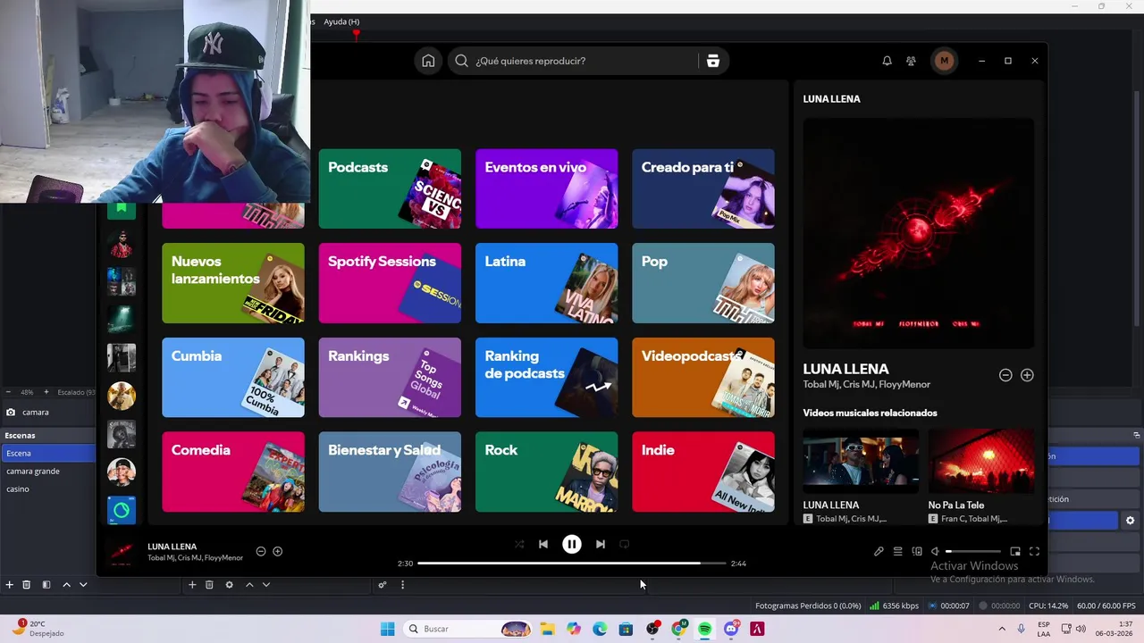1144x643 pixels.
Task: Open the Comedia category card
Action: (233, 472)
